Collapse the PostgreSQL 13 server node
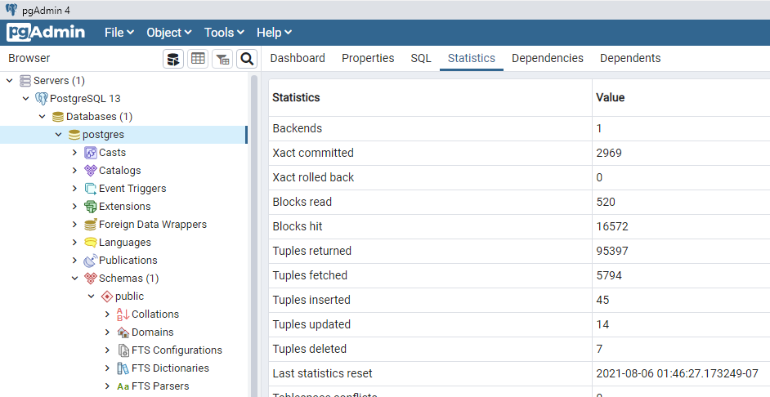Image resolution: width=770 pixels, height=397 pixels. coord(25,99)
